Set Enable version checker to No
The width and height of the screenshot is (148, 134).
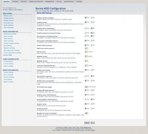pyautogui.click(x=92, y=18)
